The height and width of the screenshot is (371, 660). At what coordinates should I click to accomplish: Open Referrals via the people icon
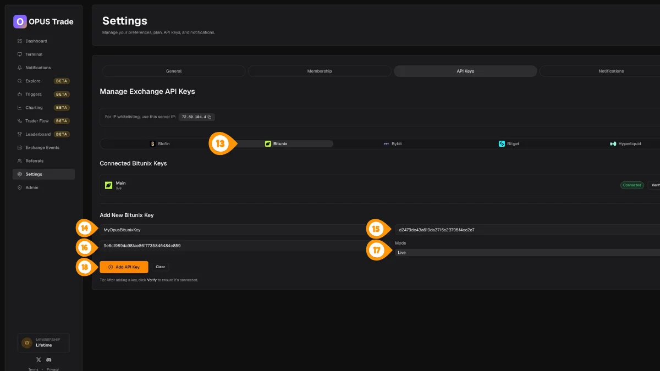point(20,161)
